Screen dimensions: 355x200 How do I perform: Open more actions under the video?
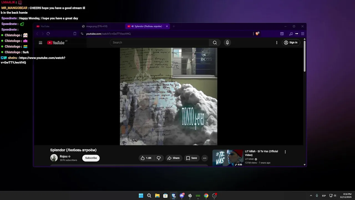click(205, 158)
